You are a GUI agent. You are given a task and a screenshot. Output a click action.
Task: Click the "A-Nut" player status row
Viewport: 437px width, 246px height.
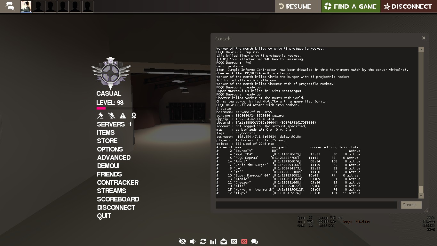(x=288, y=161)
